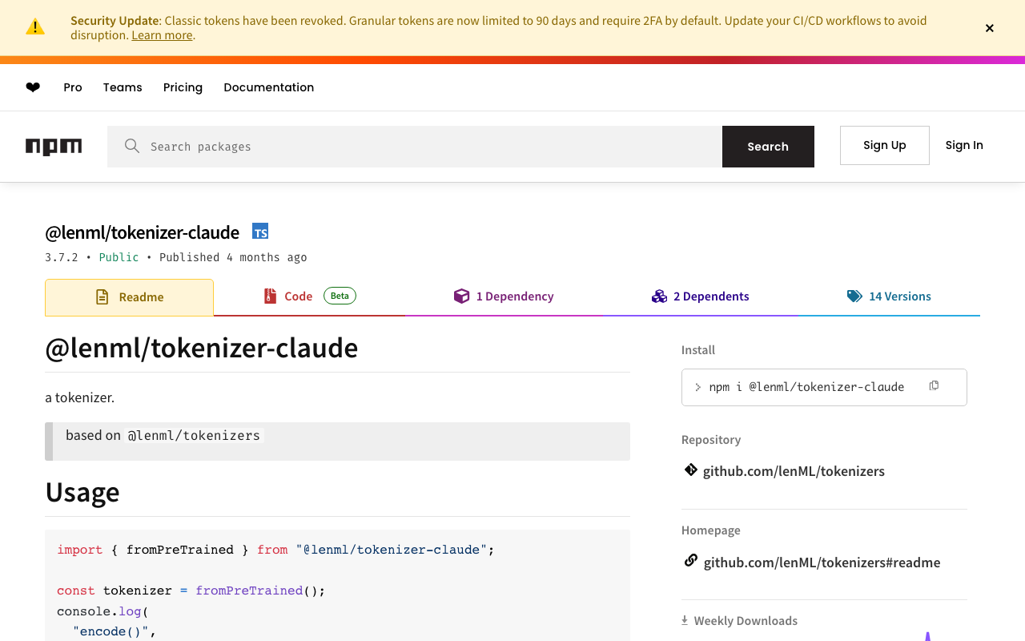The image size is (1025, 641).
Task: Click the homepage link icon
Action: click(690, 561)
